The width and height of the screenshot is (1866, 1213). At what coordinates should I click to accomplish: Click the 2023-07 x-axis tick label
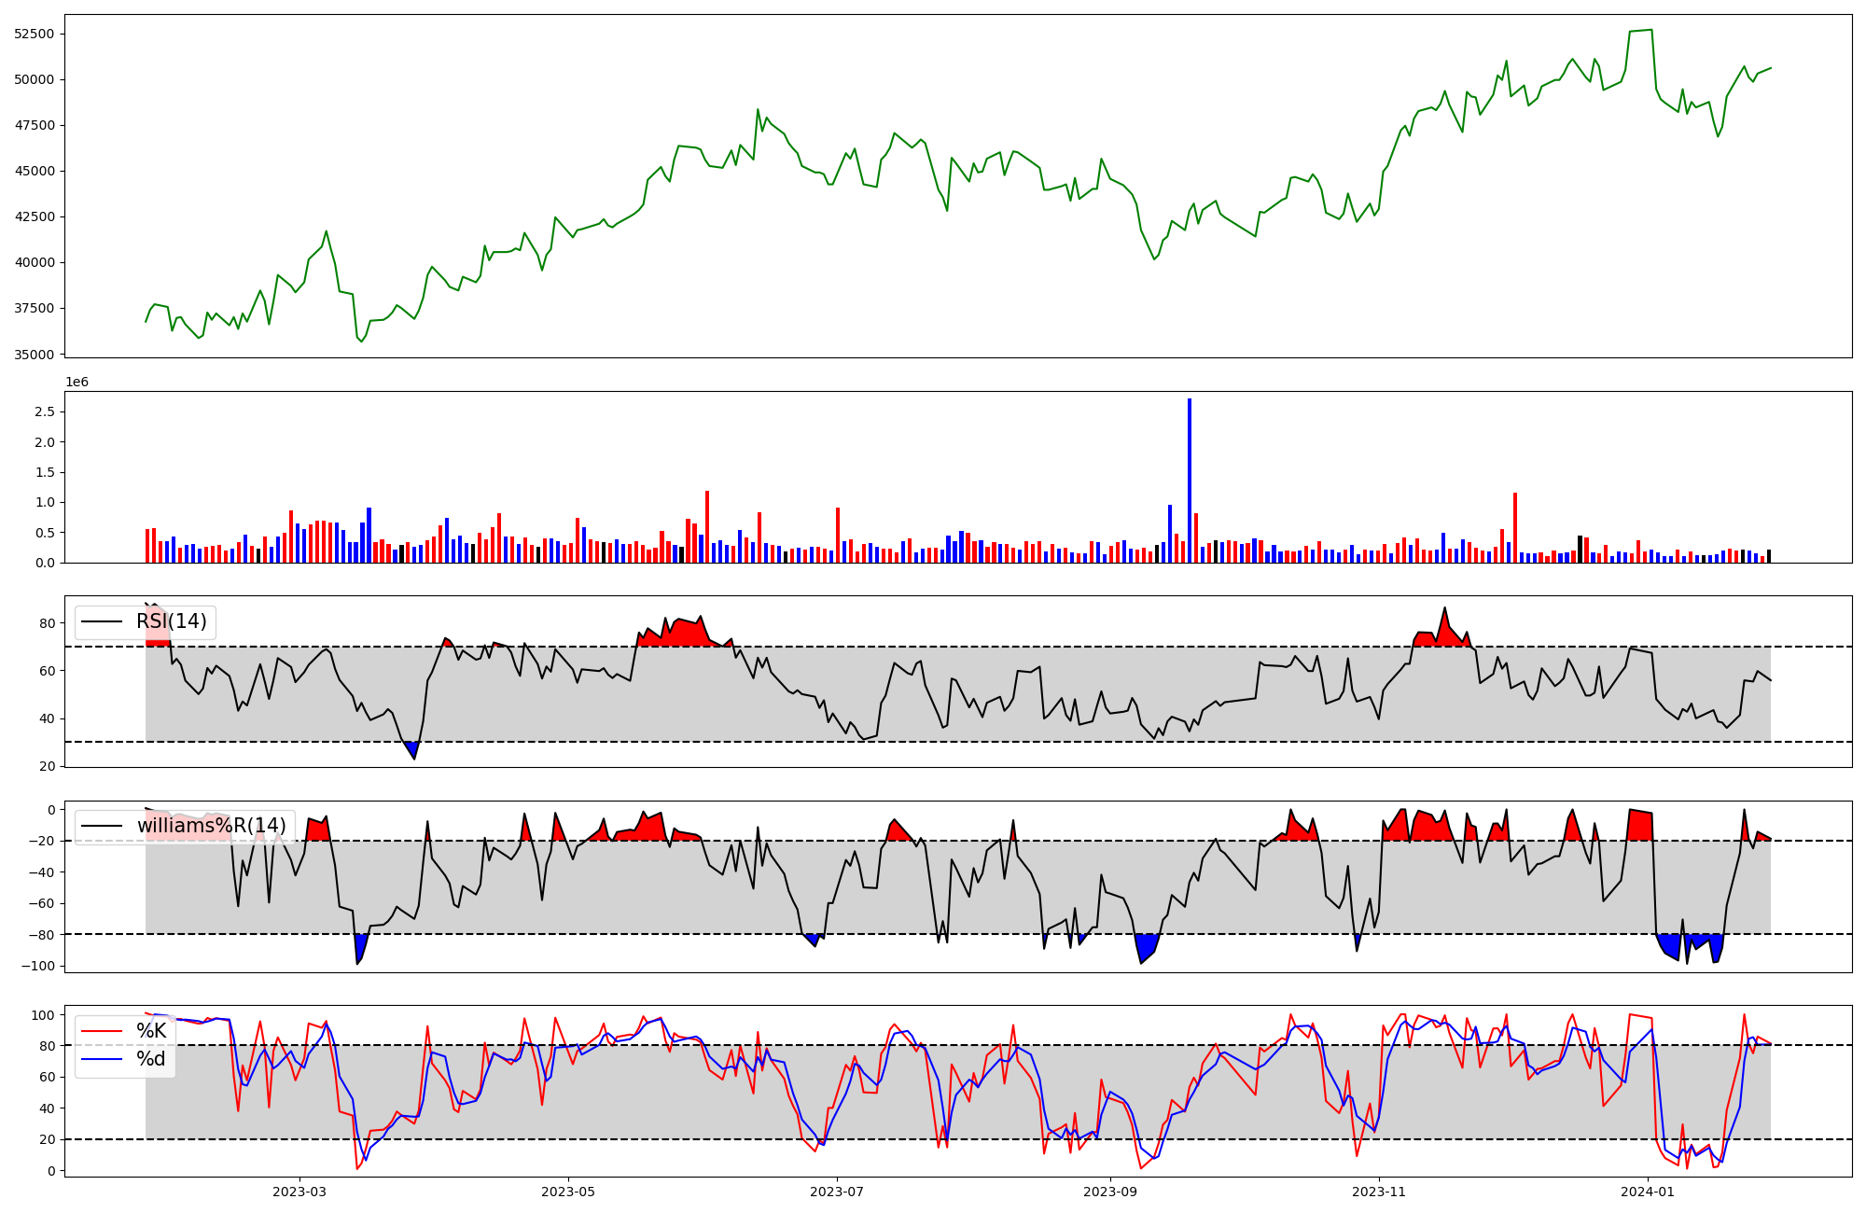pyautogui.click(x=837, y=1192)
